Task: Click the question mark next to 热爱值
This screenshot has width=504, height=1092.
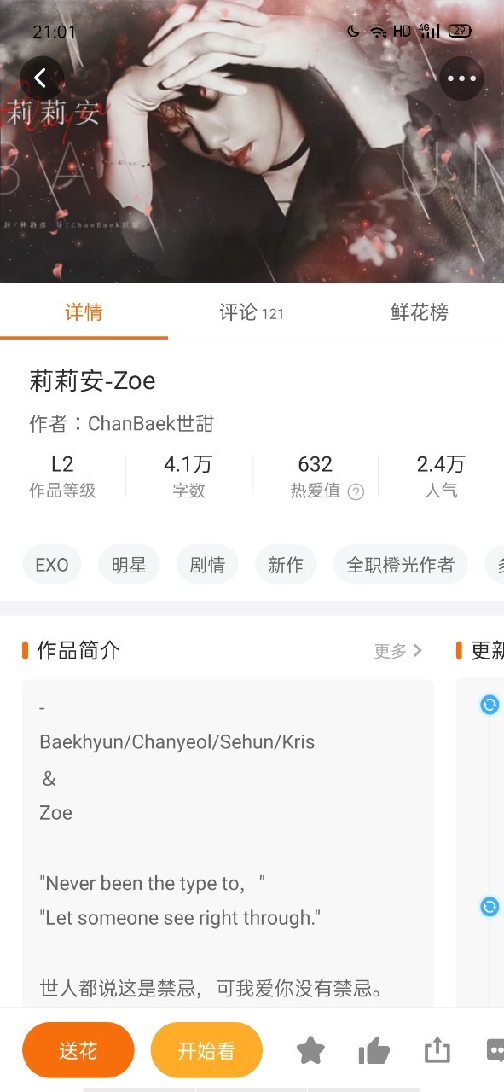Action: point(356,491)
